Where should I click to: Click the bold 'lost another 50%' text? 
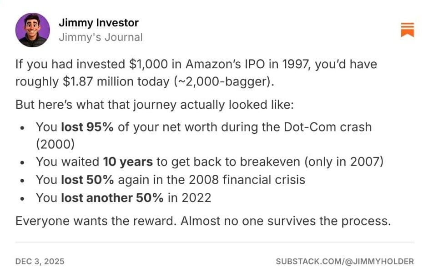coord(112,198)
